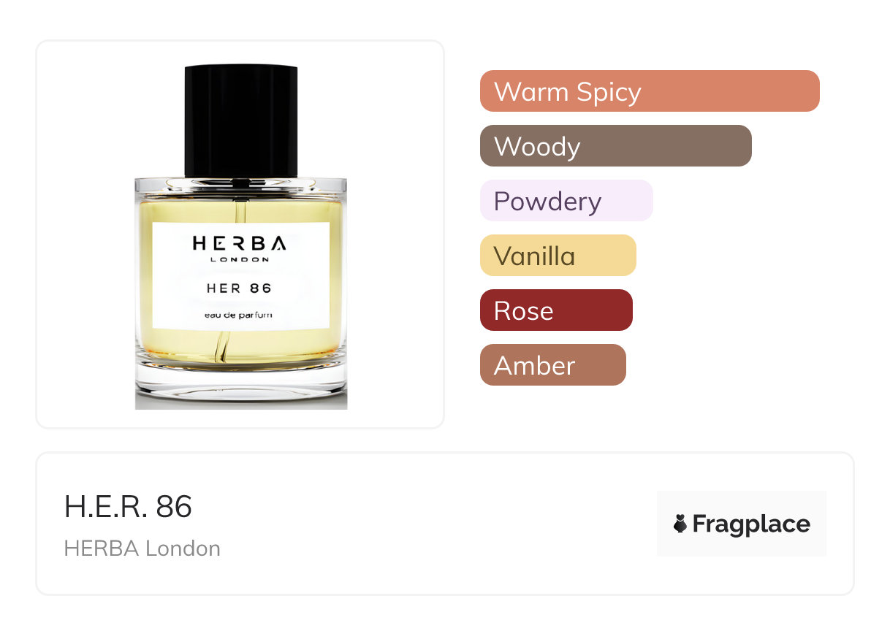The height and width of the screenshot is (631, 890).
Task: Click the white bottle label area
Action: pyautogui.click(x=241, y=275)
